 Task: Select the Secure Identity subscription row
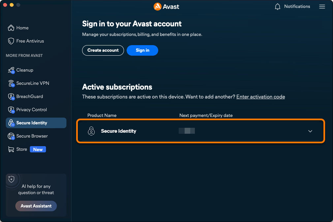pos(201,131)
